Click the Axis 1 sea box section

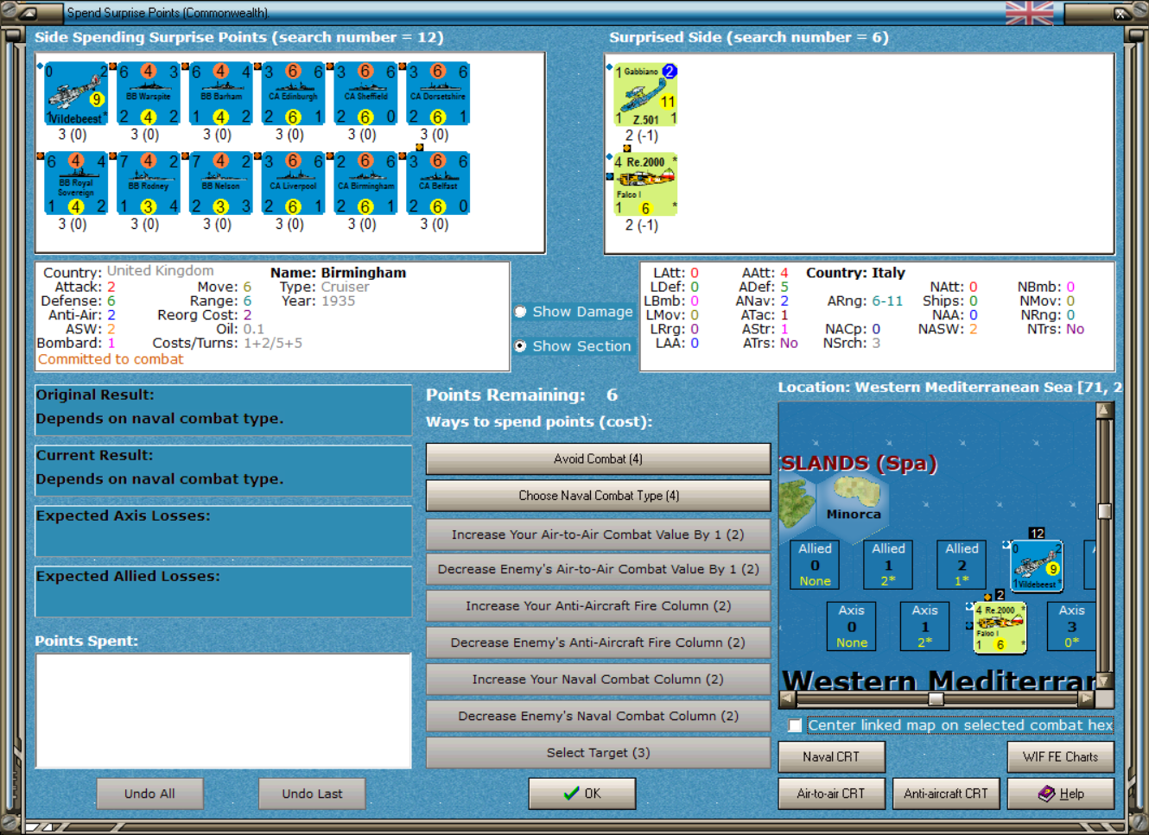924,626
